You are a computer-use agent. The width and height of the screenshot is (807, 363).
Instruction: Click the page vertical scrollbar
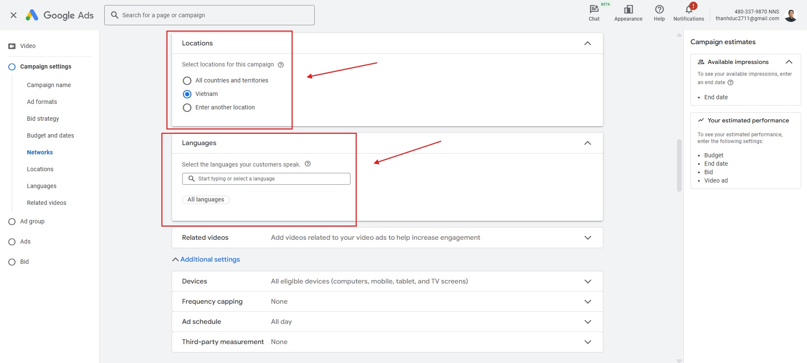point(679,166)
